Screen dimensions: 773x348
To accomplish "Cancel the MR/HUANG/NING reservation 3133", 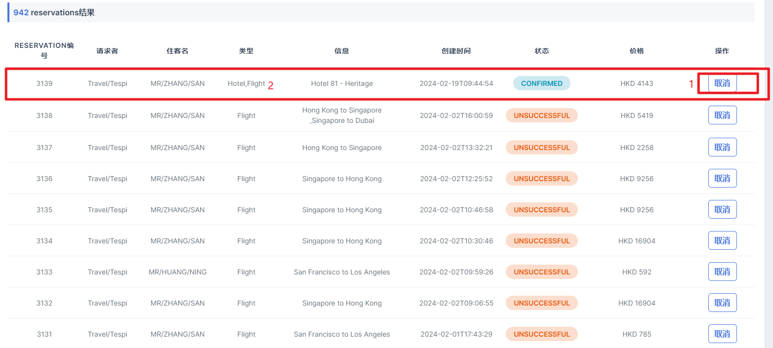I will 722,271.
